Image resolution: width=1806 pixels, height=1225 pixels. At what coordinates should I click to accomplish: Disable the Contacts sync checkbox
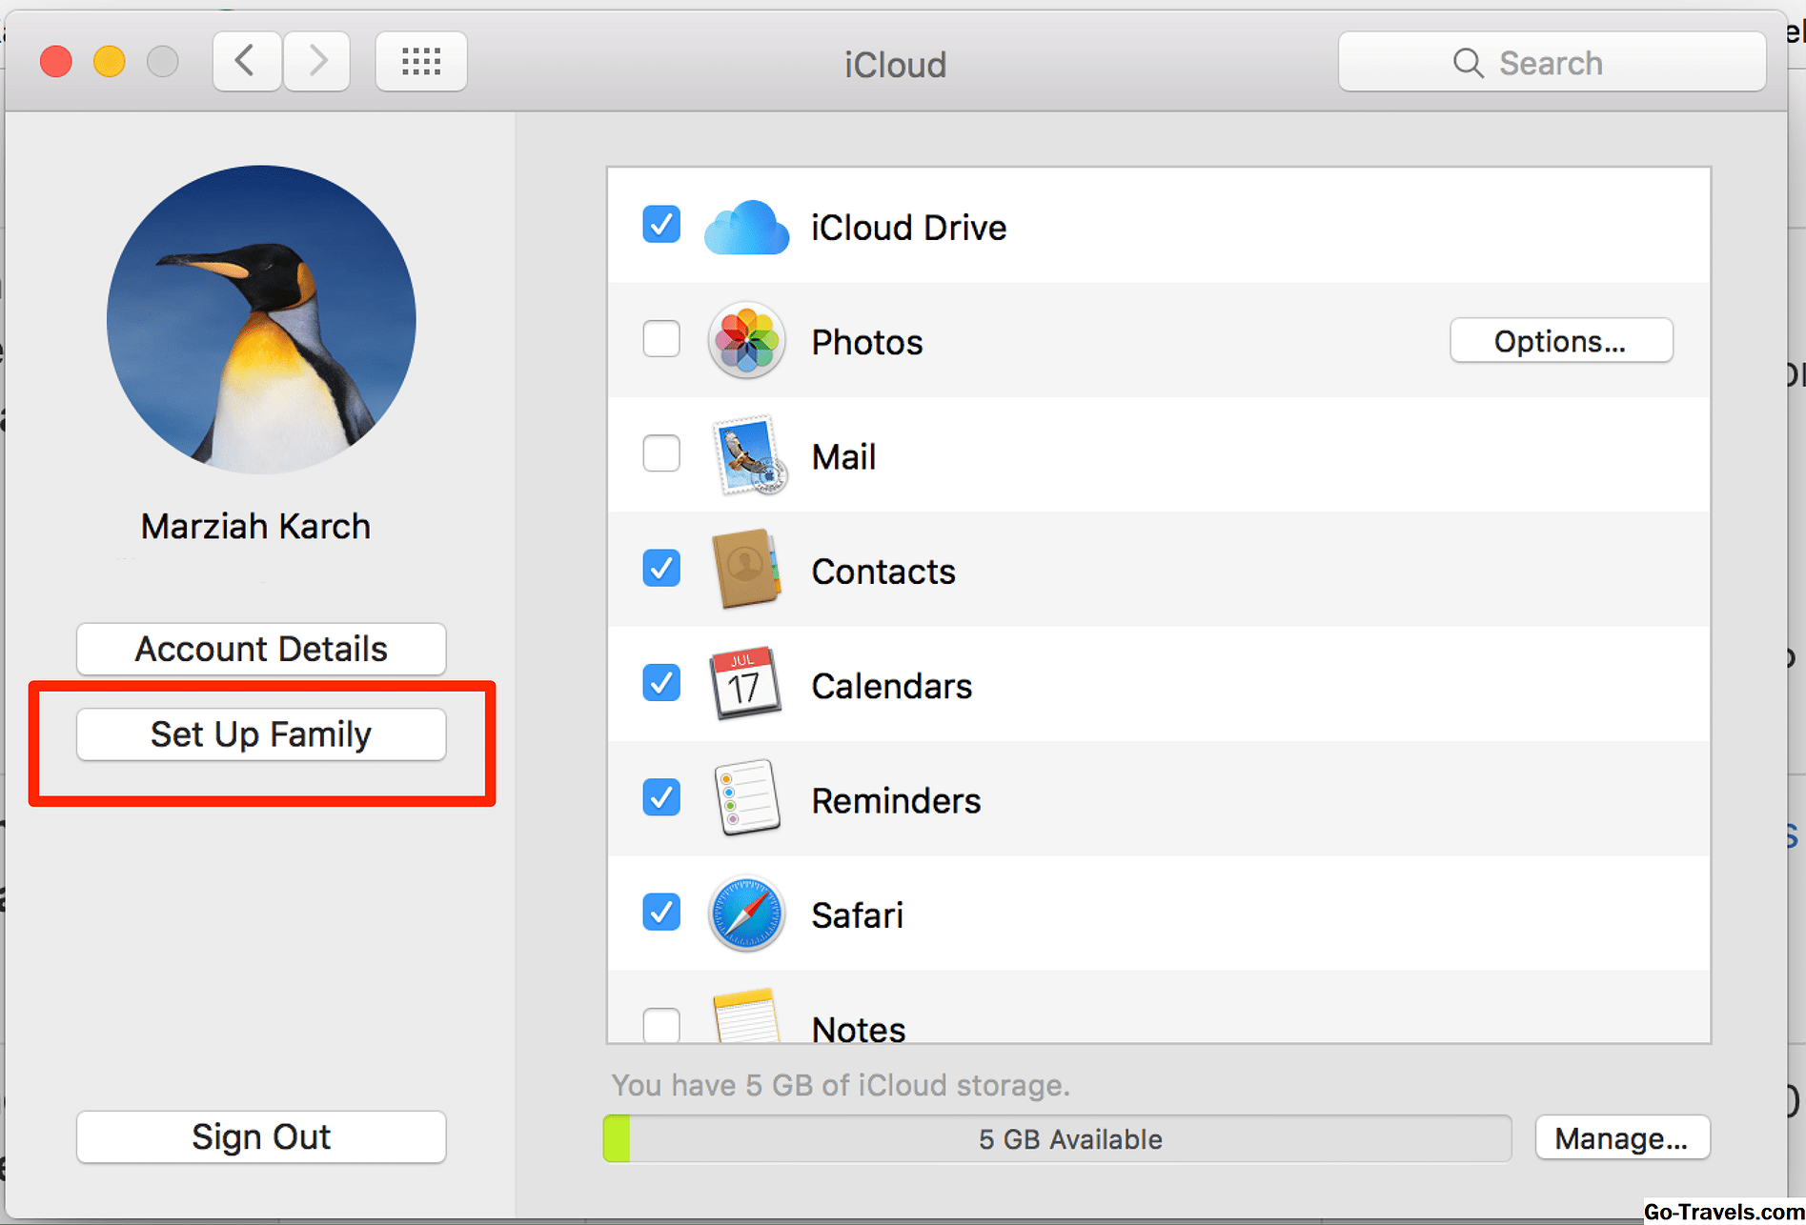pos(661,569)
